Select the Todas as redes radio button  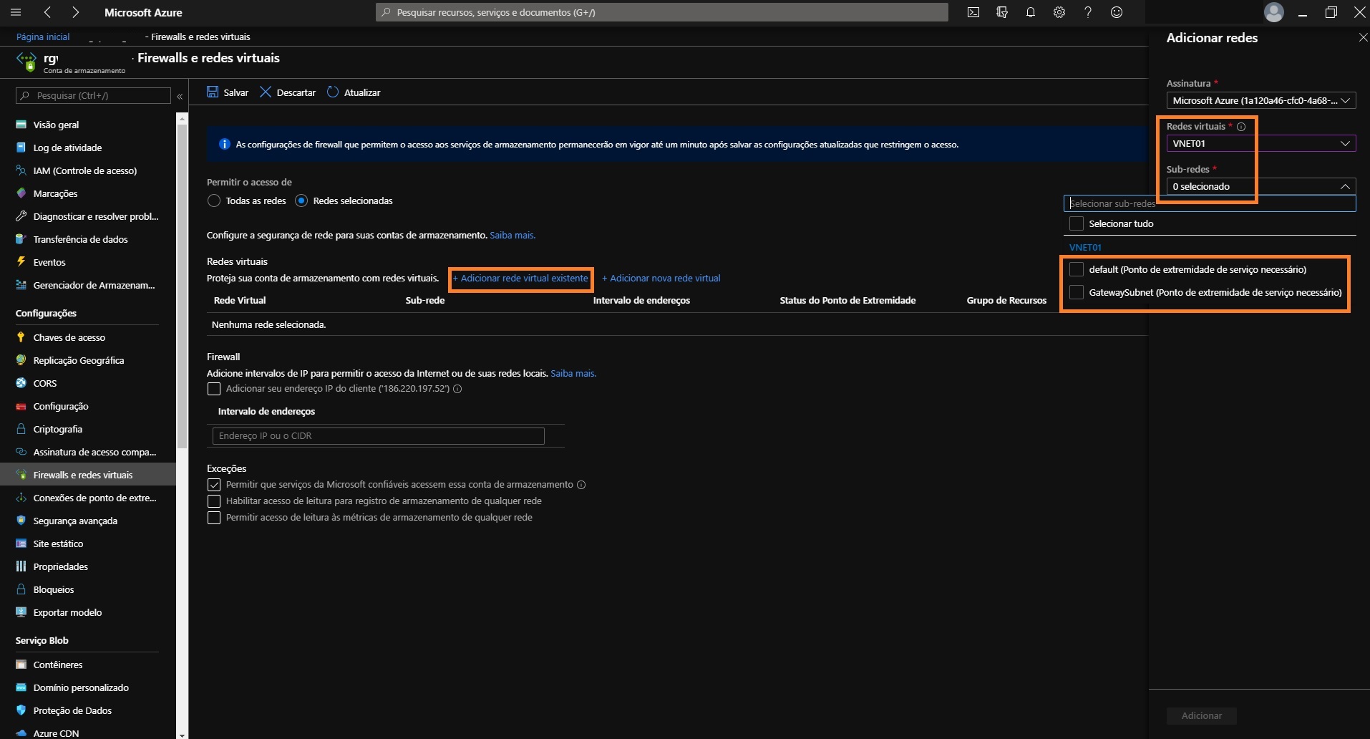click(213, 201)
